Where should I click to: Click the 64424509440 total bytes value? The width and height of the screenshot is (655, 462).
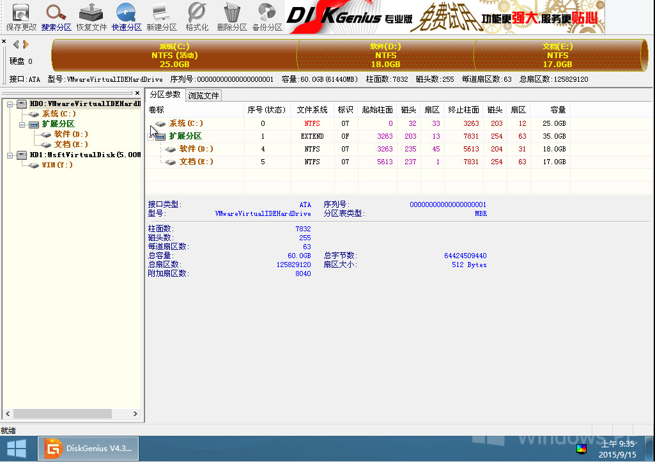point(465,256)
